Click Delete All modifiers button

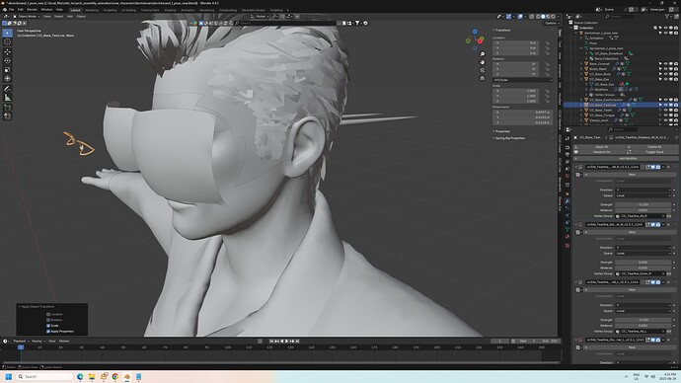pos(654,147)
